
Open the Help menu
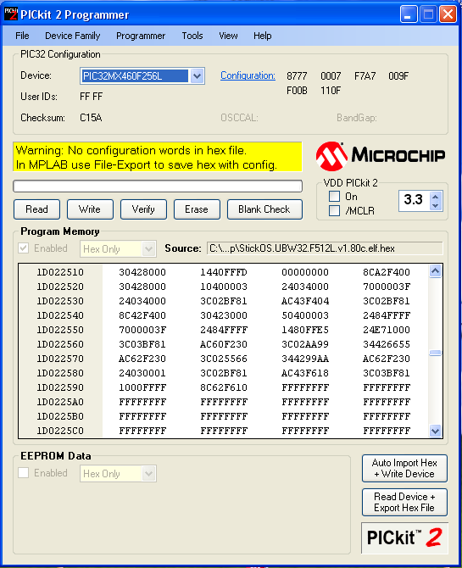(262, 36)
